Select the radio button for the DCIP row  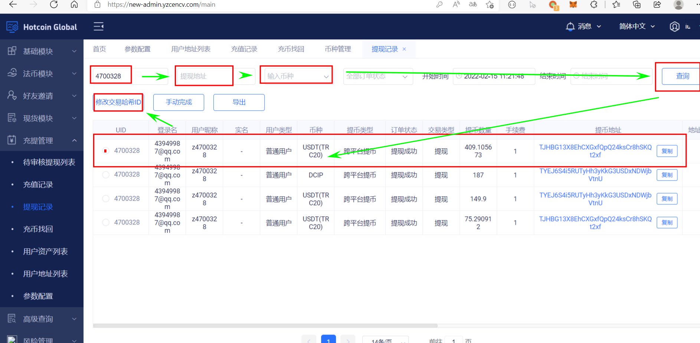[106, 175]
